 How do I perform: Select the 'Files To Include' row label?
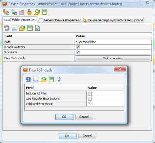(x=15, y=58)
